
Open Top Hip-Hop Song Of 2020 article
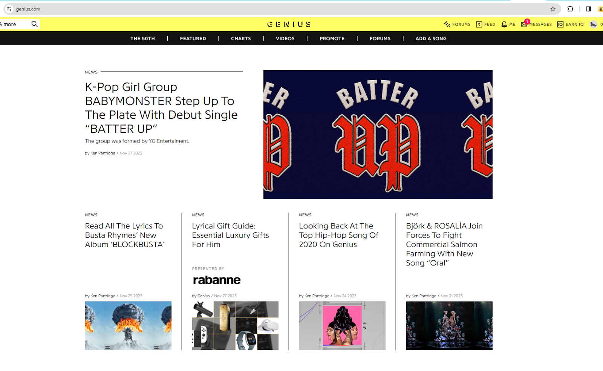point(338,235)
